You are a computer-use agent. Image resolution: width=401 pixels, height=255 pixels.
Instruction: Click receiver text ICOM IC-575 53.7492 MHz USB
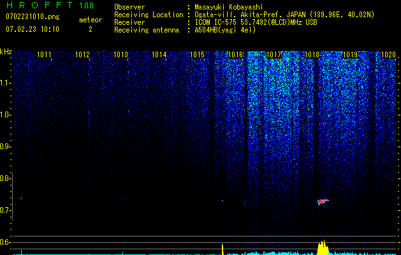point(256,22)
